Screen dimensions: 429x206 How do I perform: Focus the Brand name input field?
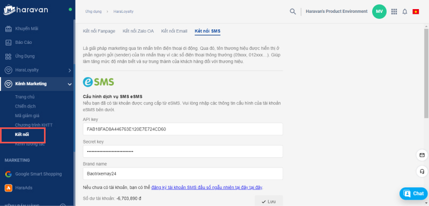[183, 173]
